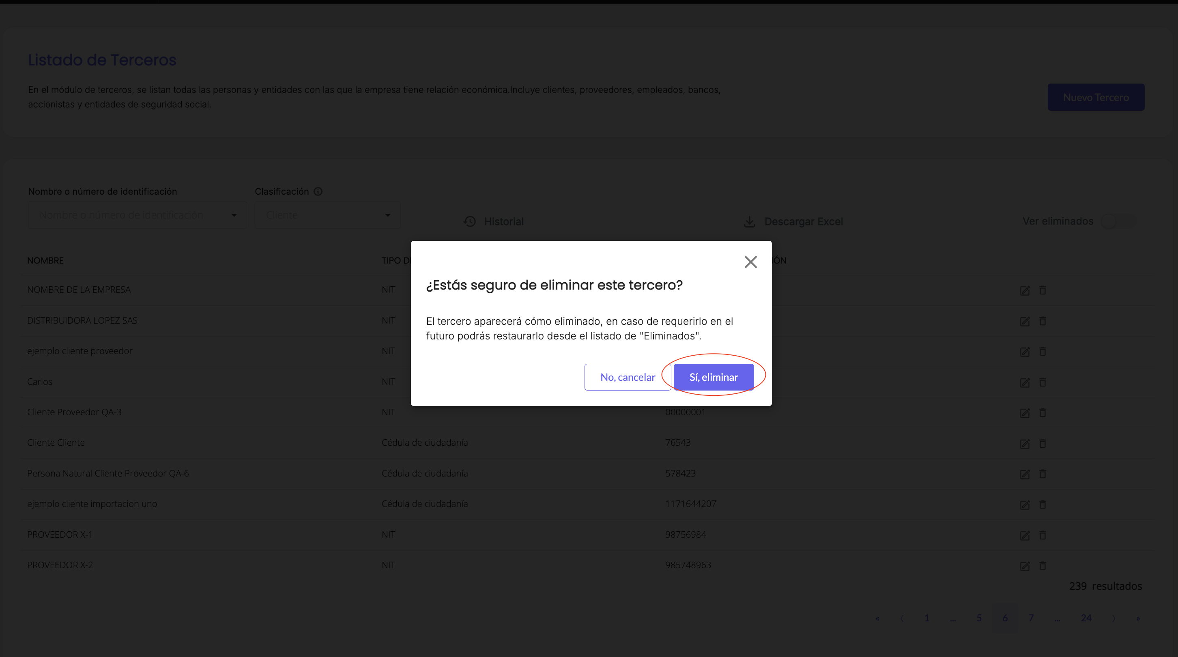Open the Clasificación dropdown showing Cliente
This screenshot has height=657, width=1178.
point(327,215)
